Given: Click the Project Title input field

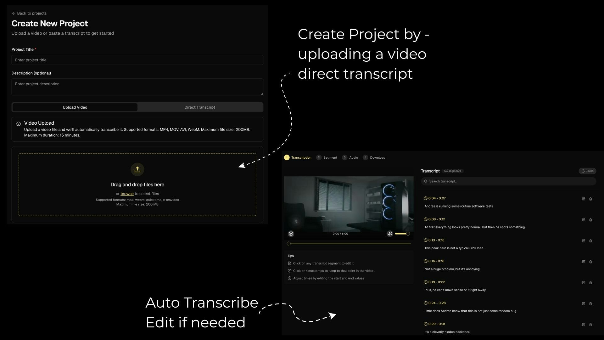Looking at the screenshot, I should (x=137, y=60).
